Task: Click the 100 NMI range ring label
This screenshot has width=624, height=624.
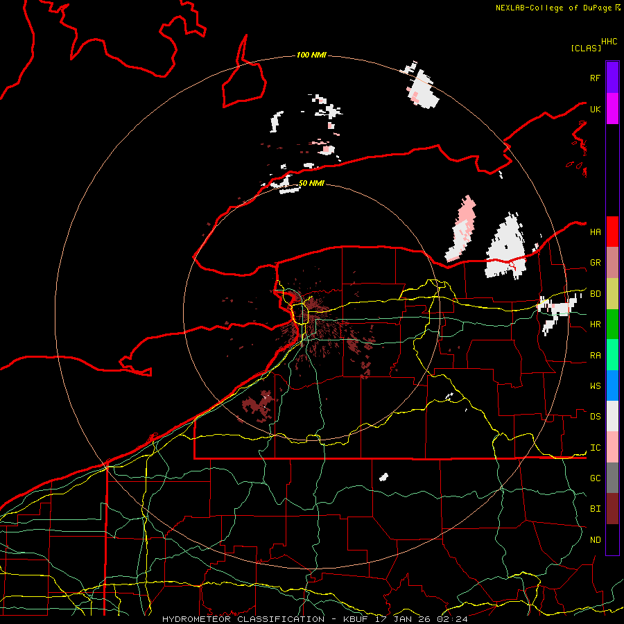Action: point(311,55)
